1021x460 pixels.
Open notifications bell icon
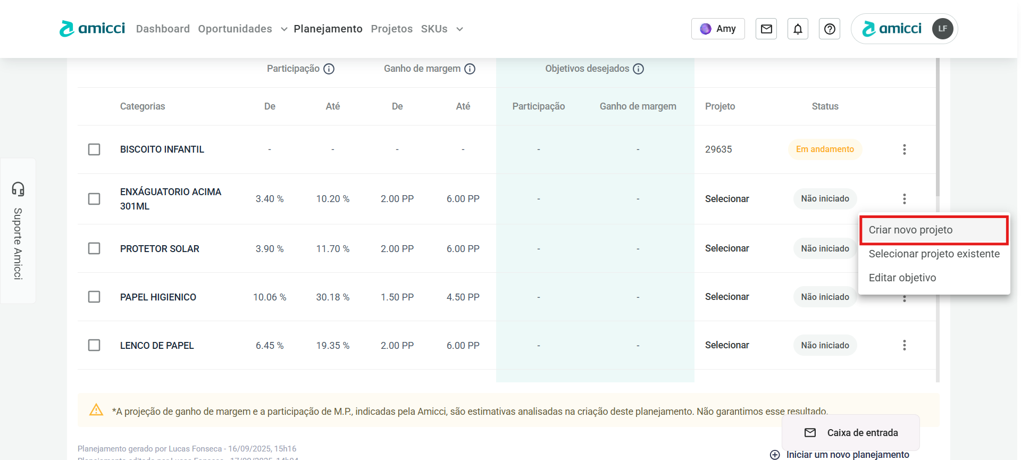point(798,29)
